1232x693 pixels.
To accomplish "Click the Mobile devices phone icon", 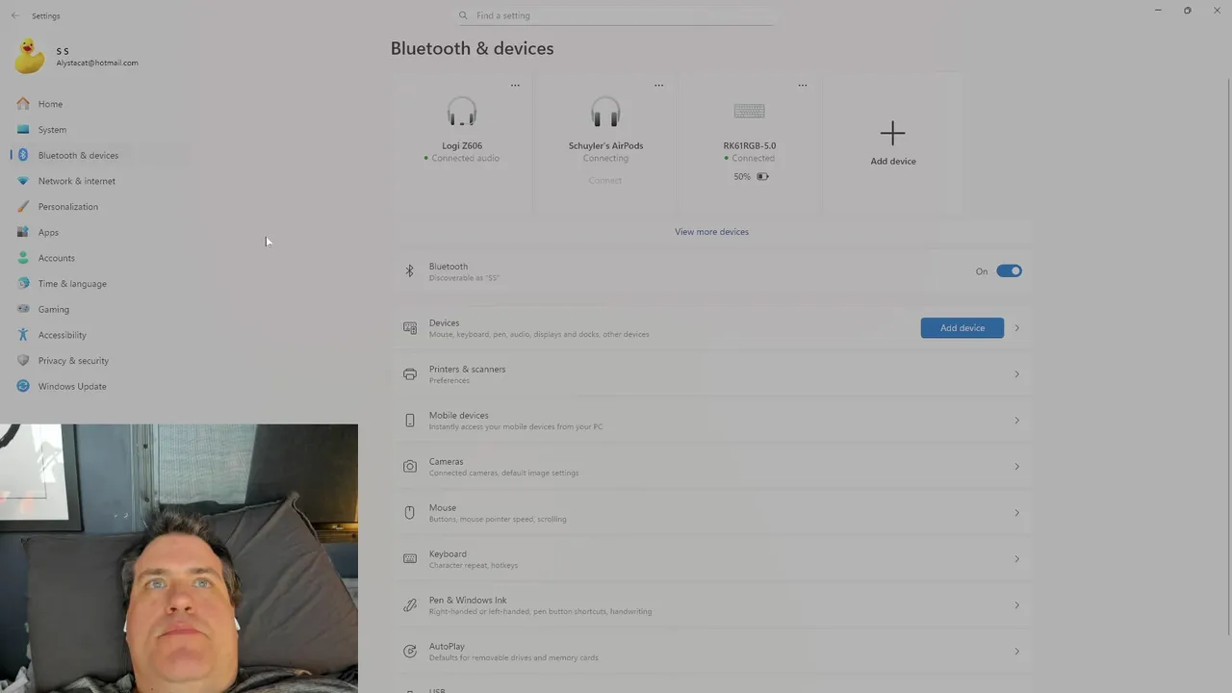I will [410, 421].
